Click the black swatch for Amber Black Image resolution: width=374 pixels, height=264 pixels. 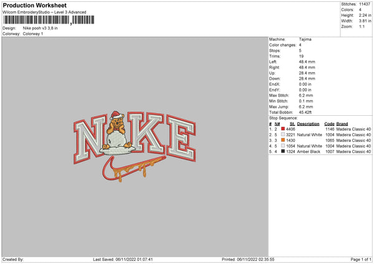tap(283, 151)
